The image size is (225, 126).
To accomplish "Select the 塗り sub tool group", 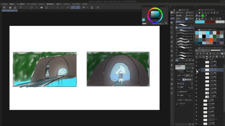I will coord(180,21).
